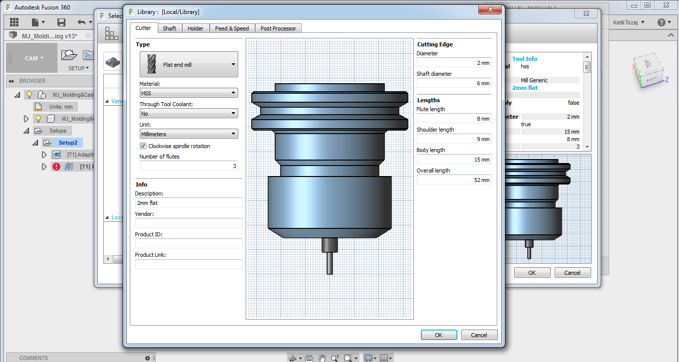Screen dimensions: 679x362
Task: Open the Through Tool Coolant dropdown
Action: coord(189,113)
